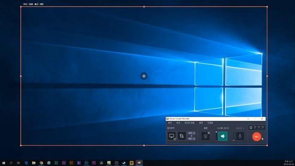The height and width of the screenshot is (166, 295).
Task: Click the right-middle handle of capture frame
Action: pos(267,76)
